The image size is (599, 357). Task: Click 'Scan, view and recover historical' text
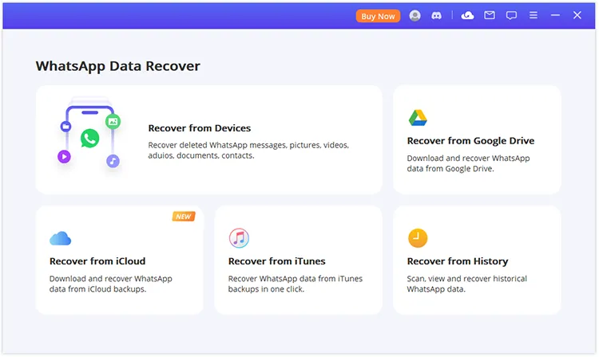[x=466, y=279]
